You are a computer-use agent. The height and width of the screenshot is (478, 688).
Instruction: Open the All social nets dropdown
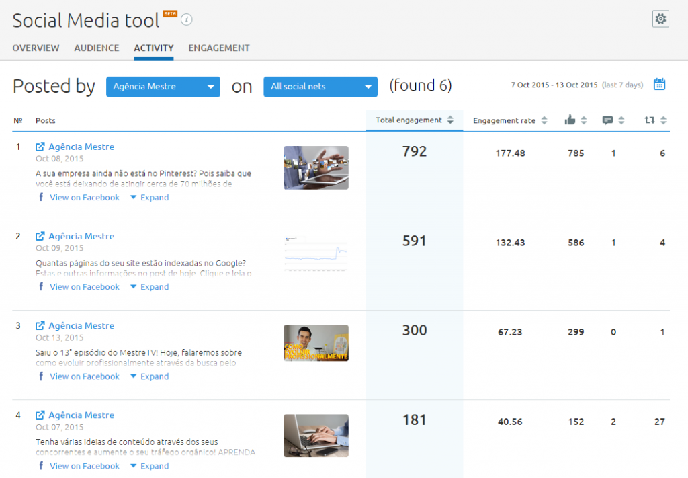tap(320, 87)
